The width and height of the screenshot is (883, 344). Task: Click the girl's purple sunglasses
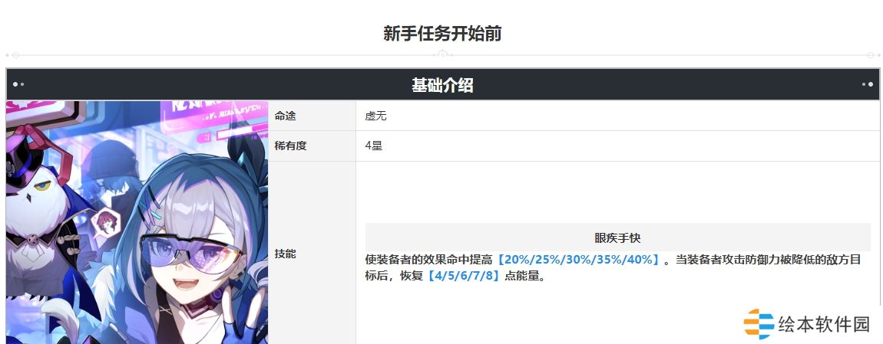coord(192,247)
